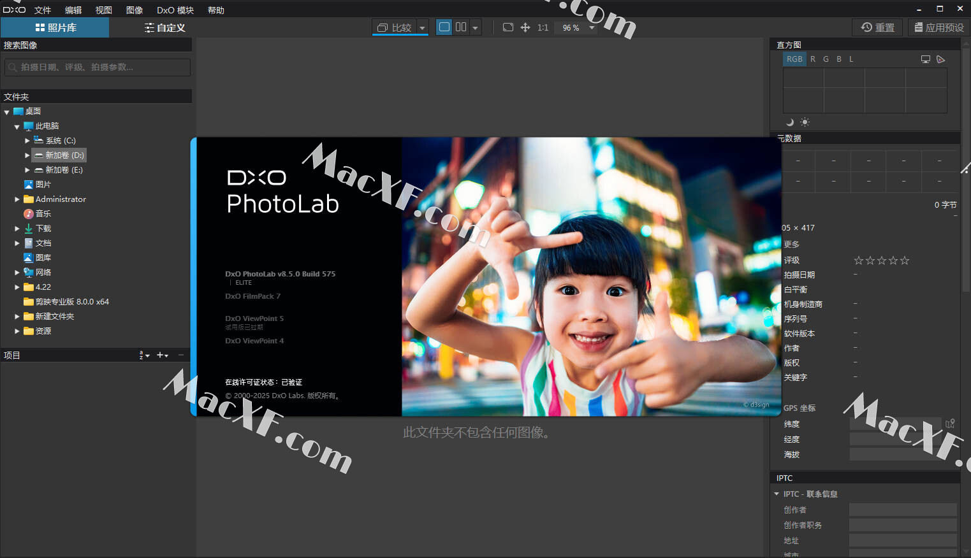This screenshot has width=971, height=558.
Task: Select single image view mode icon
Action: (444, 27)
